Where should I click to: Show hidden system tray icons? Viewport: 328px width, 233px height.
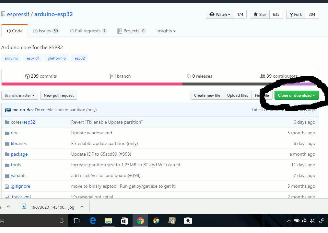[289, 221]
